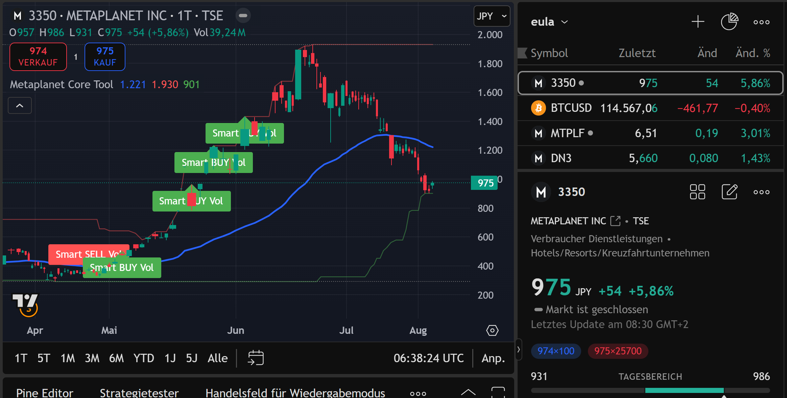Click the market status dash icon by title
This screenshot has width=787, height=398.
[x=243, y=16]
